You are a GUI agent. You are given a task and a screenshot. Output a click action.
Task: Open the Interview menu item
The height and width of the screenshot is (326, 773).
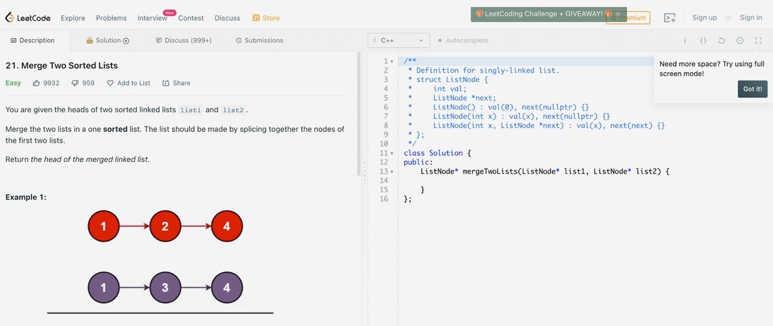(152, 18)
